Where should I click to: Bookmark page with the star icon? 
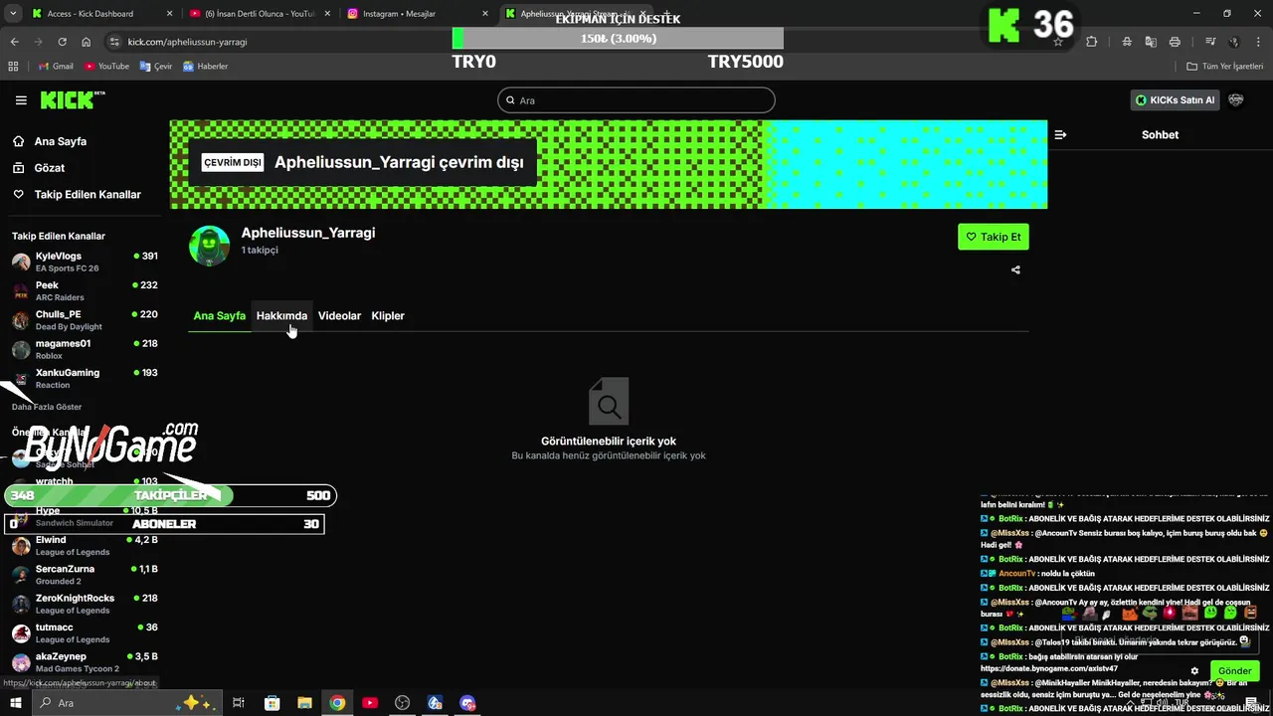pos(1058,42)
